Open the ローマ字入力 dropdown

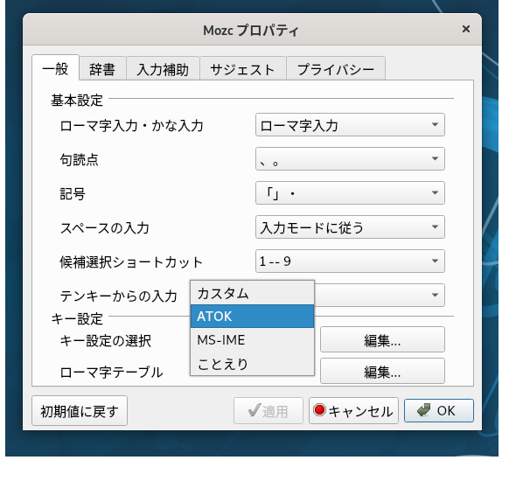pyautogui.click(x=350, y=125)
